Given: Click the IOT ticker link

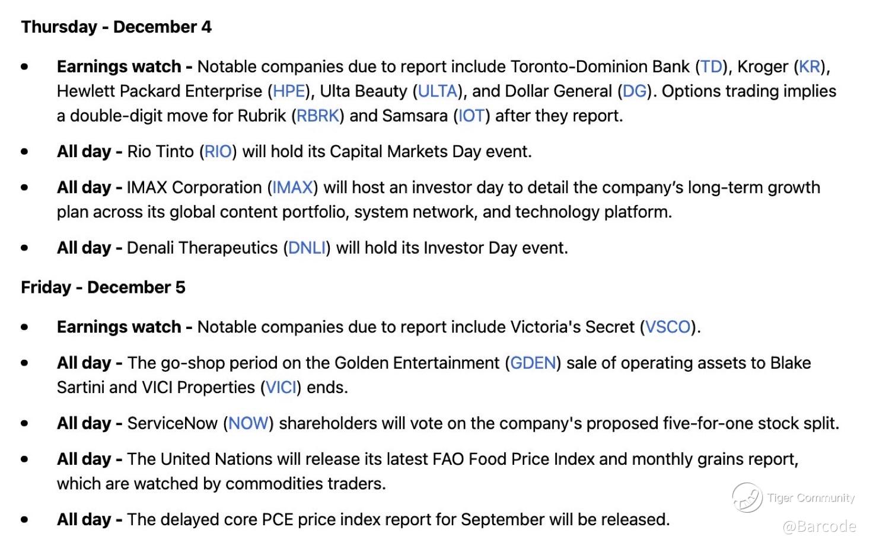Looking at the screenshot, I should (x=471, y=116).
